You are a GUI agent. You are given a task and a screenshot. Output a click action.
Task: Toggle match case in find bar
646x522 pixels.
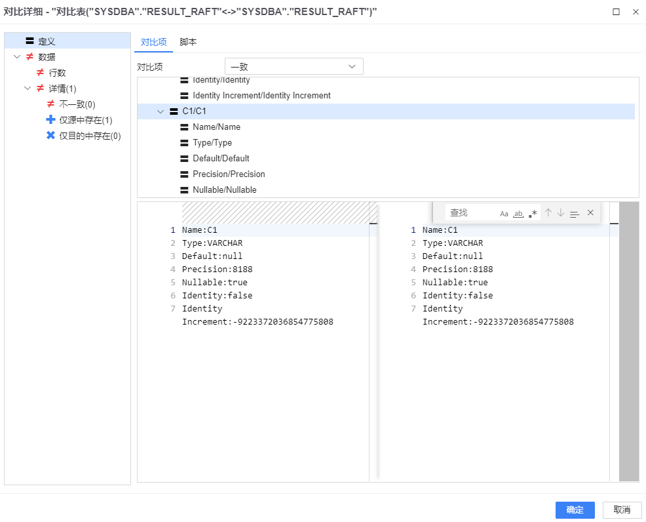coord(504,214)
